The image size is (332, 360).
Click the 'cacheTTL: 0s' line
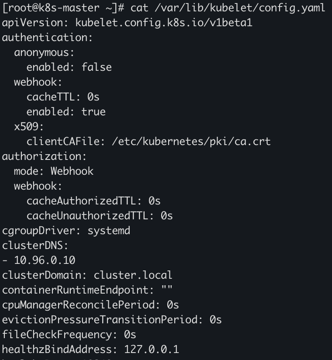[63, 97]
